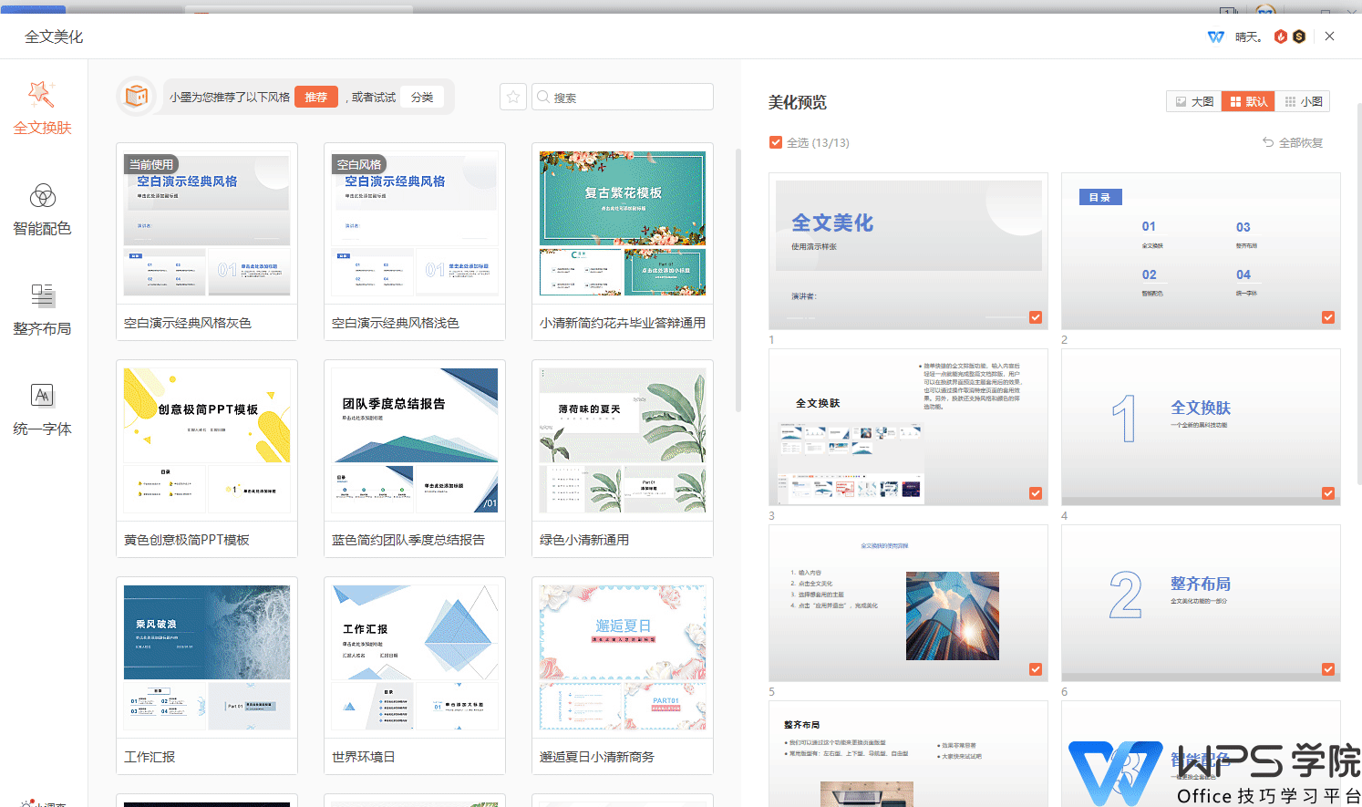
Task: Click 小清新简约花卉毕业答辩通用 caption
Action: (623, 323)
